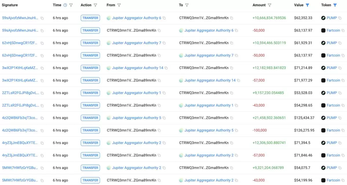Open PUMP token link in $71,214.89 row
The height and width of the screenshot is (185, 347).
point(332,68)
